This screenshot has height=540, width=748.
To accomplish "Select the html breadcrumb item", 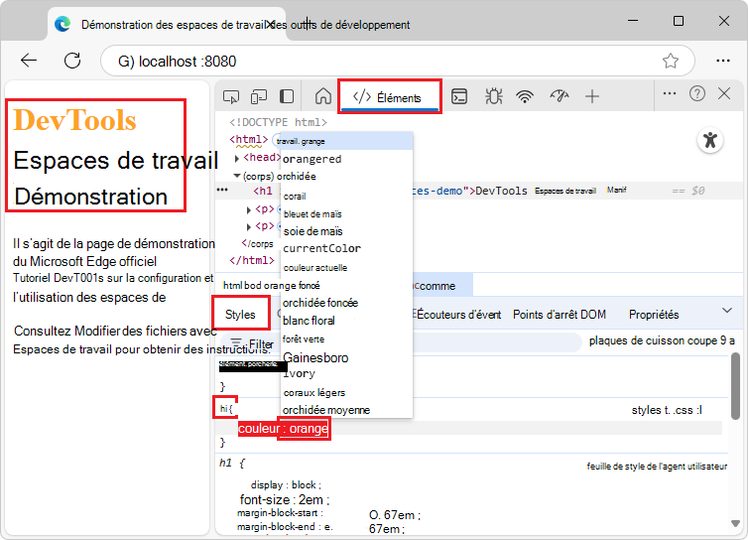I will [x=233, y=286].
